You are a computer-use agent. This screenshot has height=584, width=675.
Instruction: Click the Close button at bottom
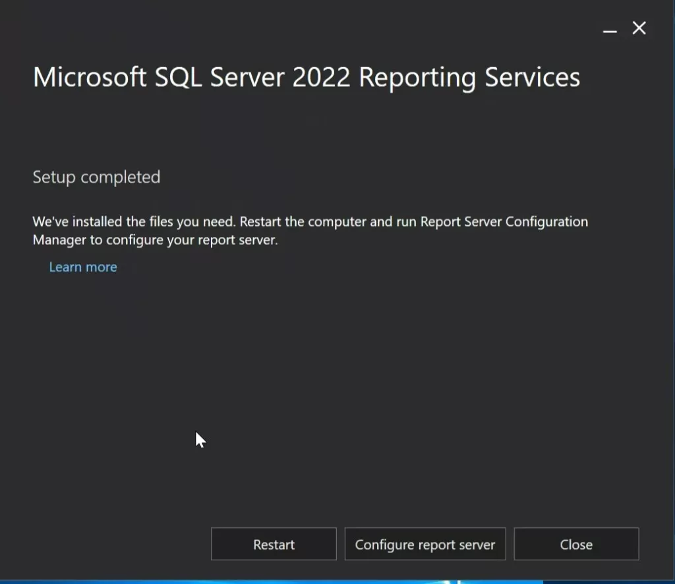pos(576,544)
